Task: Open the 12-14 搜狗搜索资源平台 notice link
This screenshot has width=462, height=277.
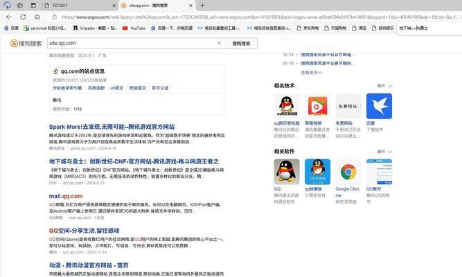Action: [x=328, y=55]
